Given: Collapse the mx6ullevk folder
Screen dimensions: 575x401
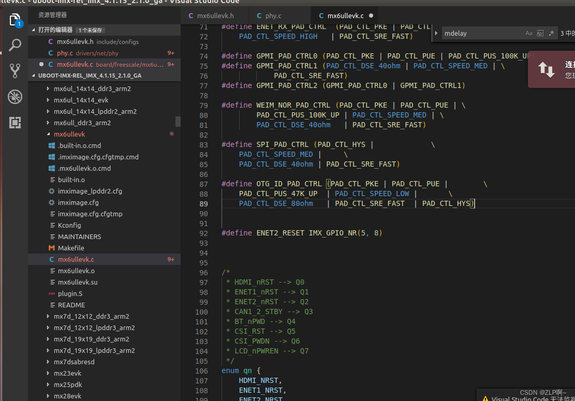Looking at the screenshot, I should tap(49, 134).
